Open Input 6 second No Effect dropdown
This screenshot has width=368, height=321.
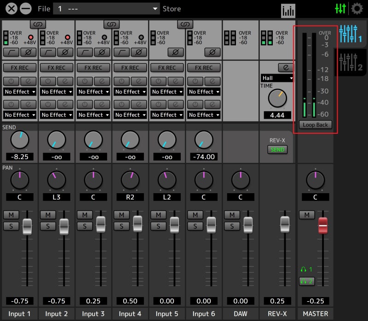[x=204, y=115]
